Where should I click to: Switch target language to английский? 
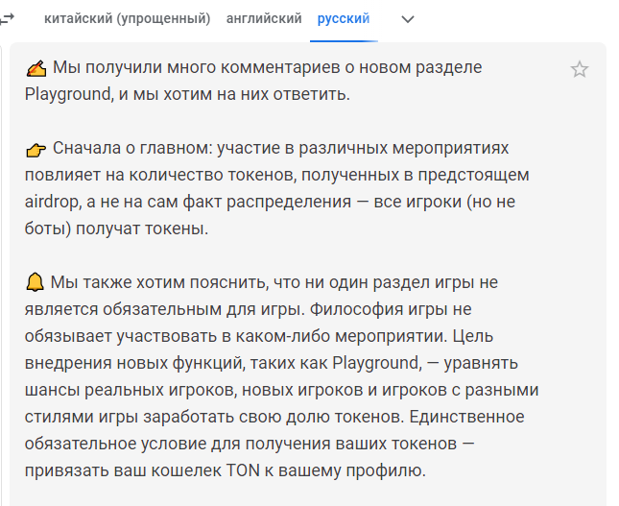pos(264,18)
